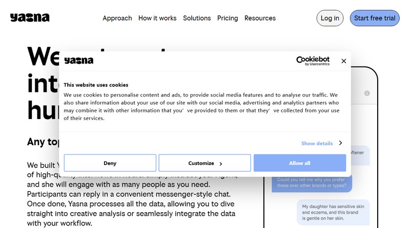410x228 pixels.
Task: Click the Yasna logo inside the cookie dialog
Action: tap(78, 60)
